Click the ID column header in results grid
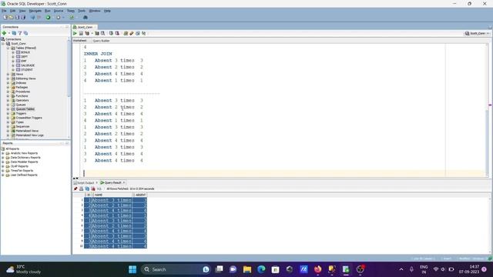Viewport: 493px width, 277px height. click(89, 195)
